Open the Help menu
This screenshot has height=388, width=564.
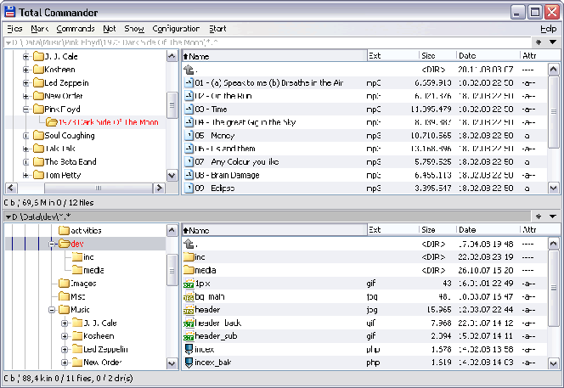(x=549, y=29)
